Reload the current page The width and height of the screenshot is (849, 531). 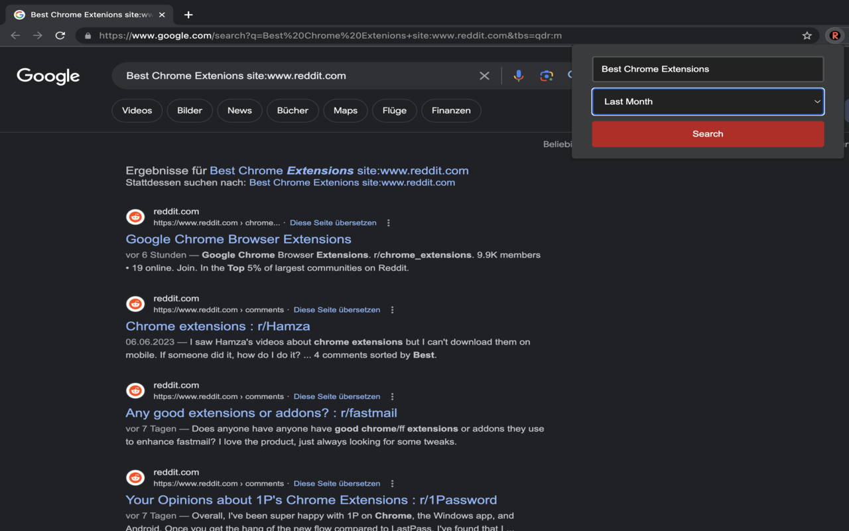(x=60, y=36)
